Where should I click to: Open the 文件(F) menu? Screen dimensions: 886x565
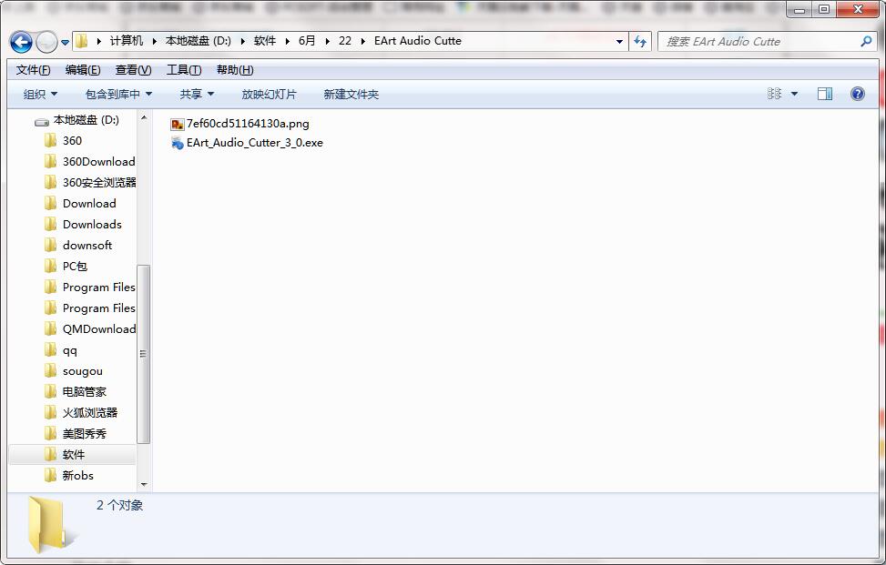pyautogui.click(x=33, y=70)
